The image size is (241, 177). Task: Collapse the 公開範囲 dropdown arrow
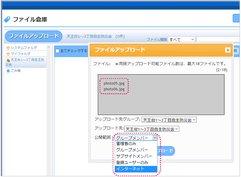click(x=155, y=138)
